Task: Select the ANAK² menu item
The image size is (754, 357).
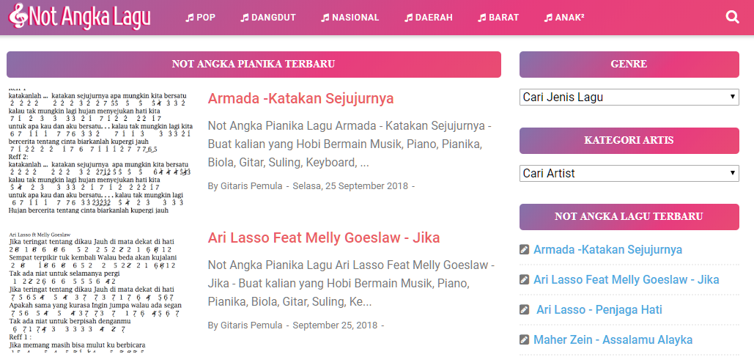Action: tap(564, 18)
